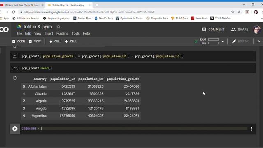The height and width of the screenshot is (148, 263).
Task: Click the value 8188381 in Angola row
Action: (x=132, y=109)
